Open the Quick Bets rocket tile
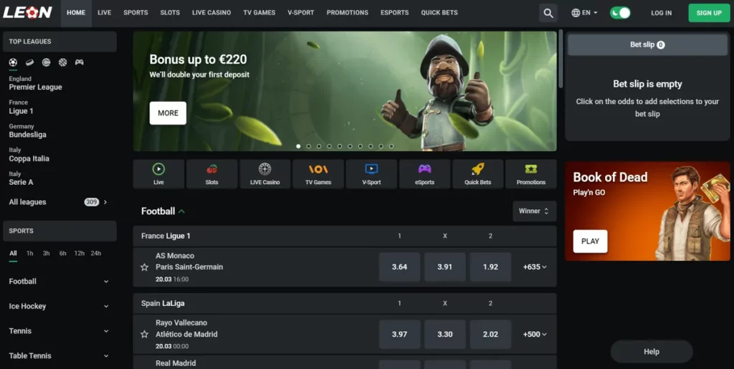 [x=477, y=174]
